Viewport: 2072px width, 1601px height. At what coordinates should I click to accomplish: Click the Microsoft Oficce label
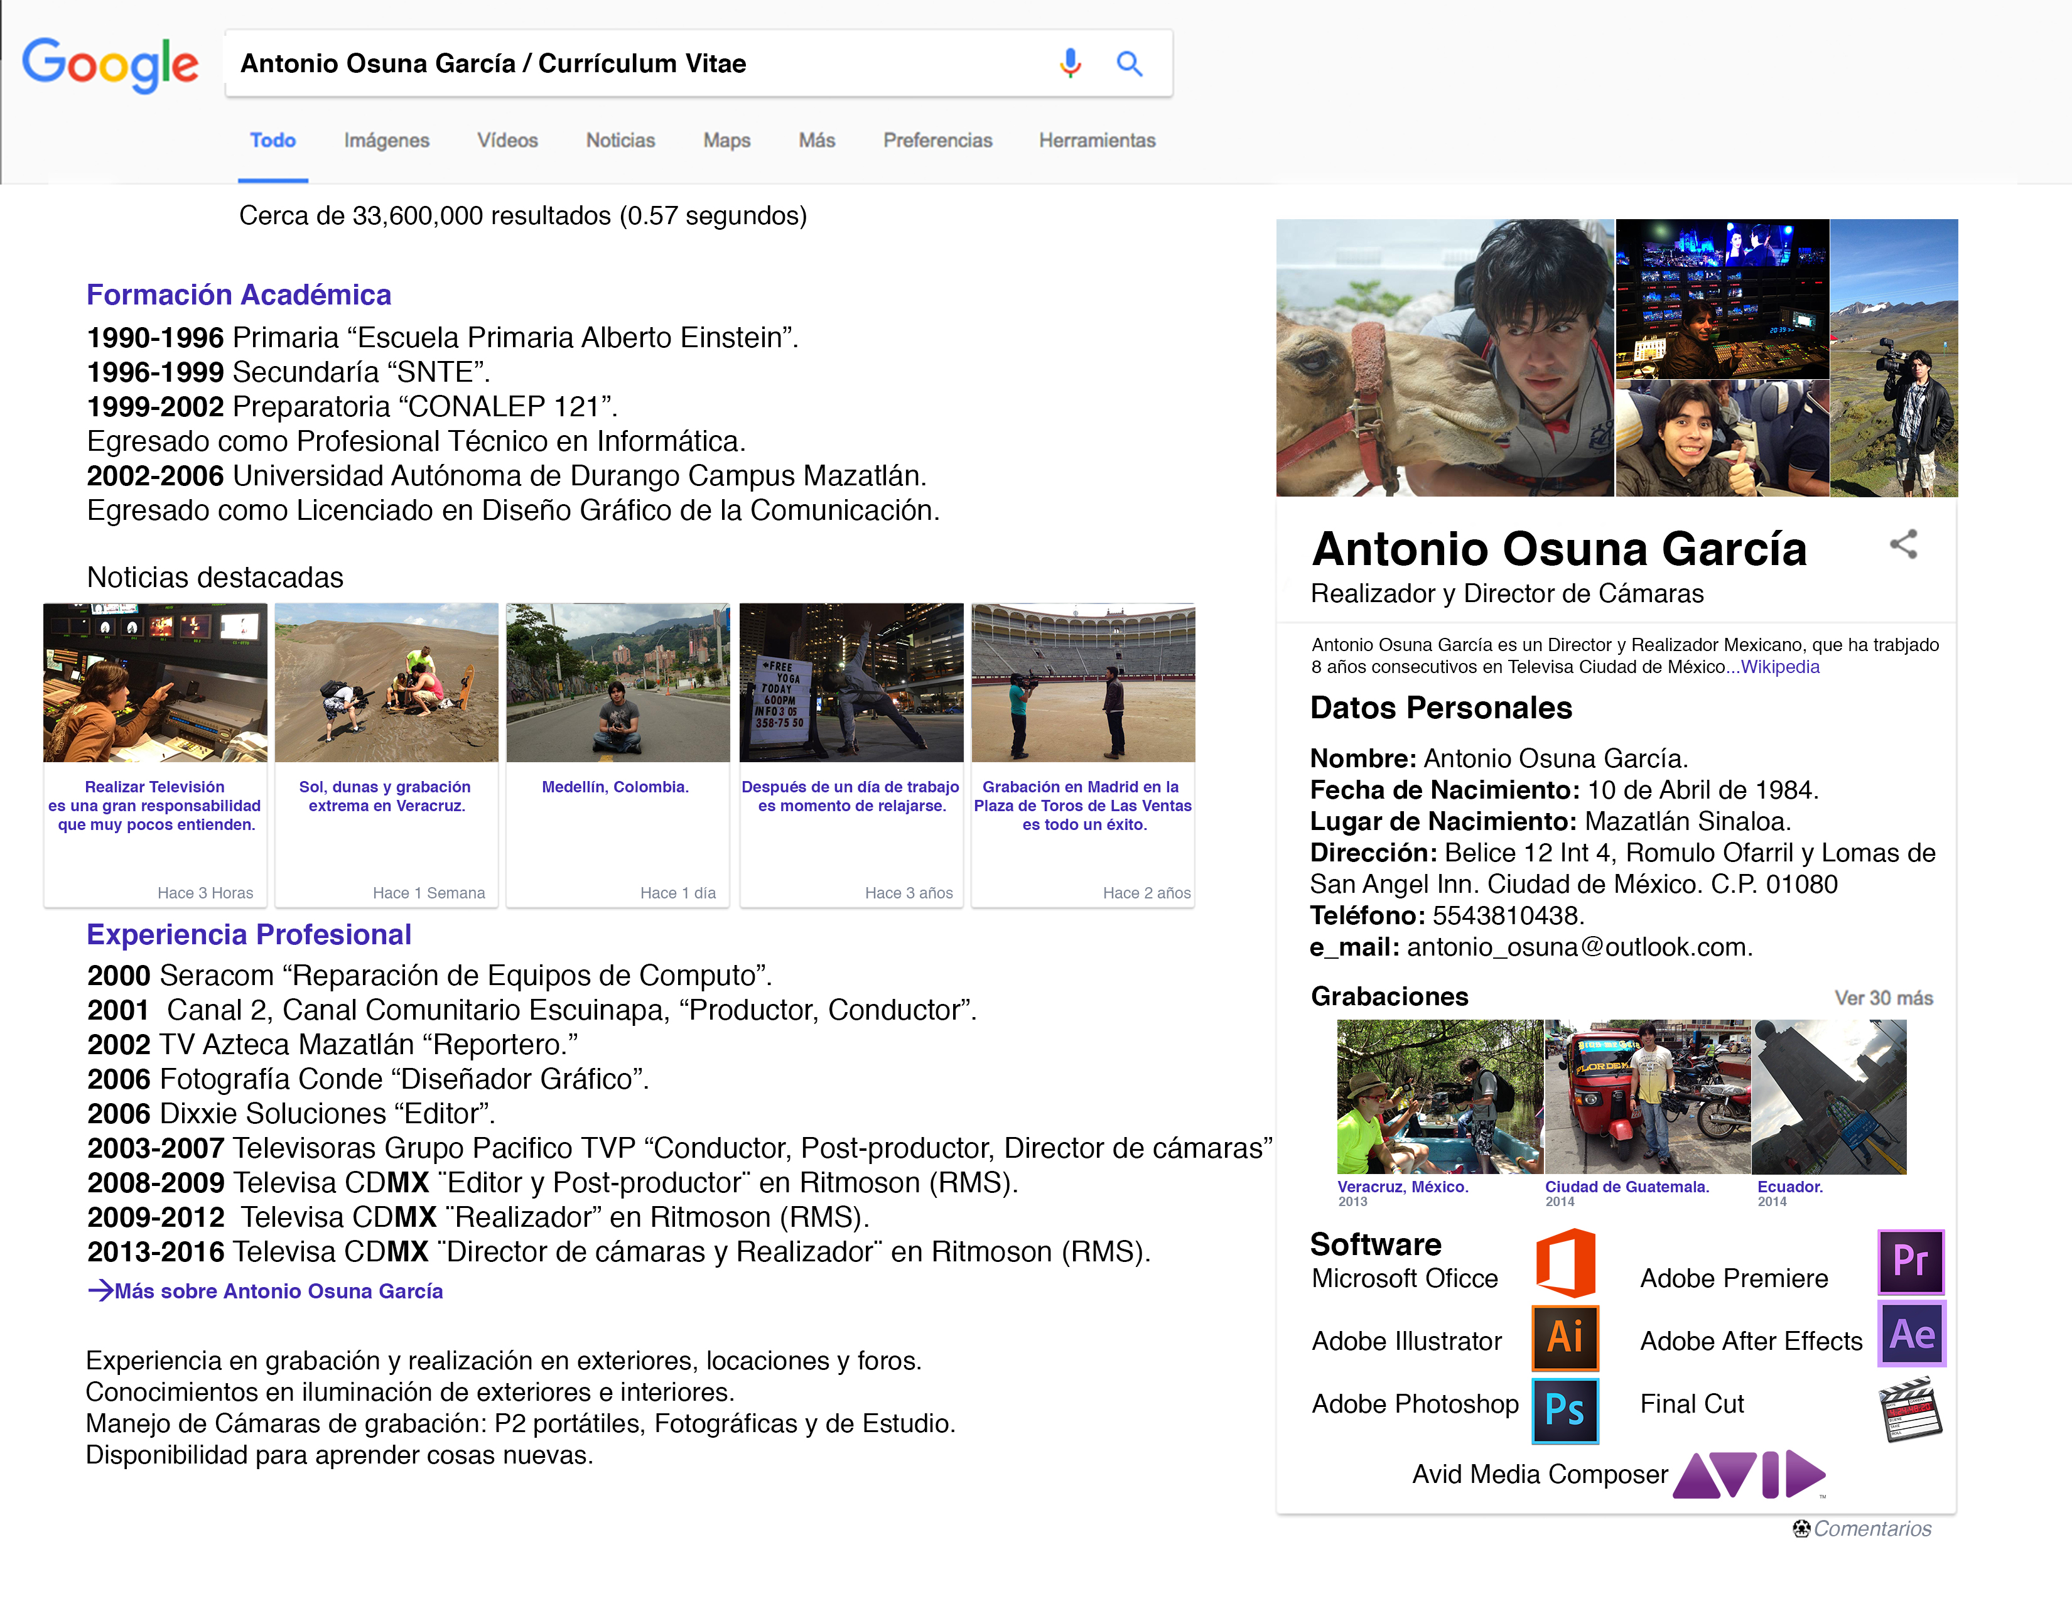pos(1405,1278)
